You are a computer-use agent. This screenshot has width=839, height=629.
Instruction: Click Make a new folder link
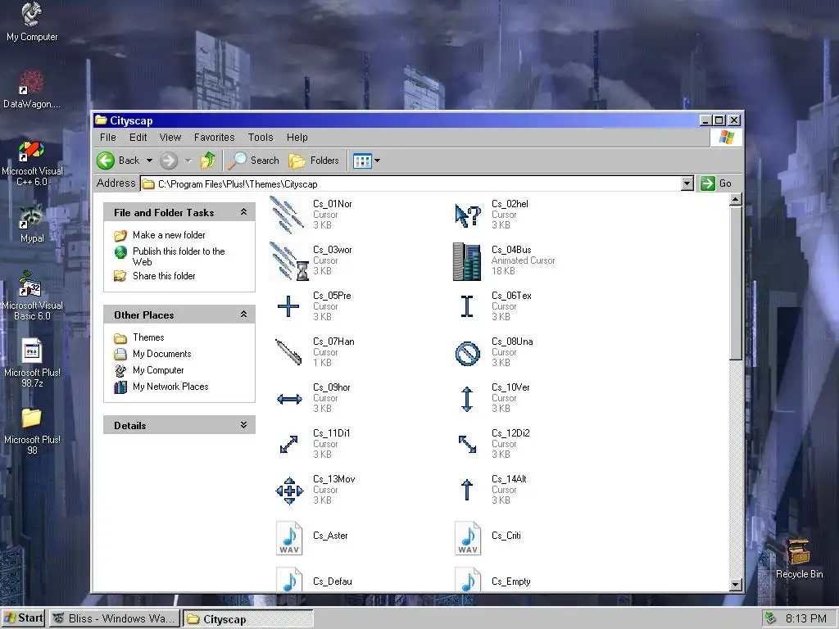click(x=169, y=235)
